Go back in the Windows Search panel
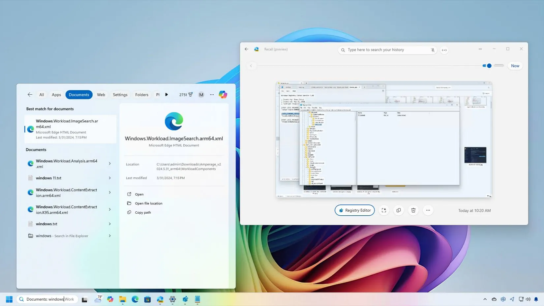This screenshot has width=544, height=306. pyautogui.click(x=30, y=95)
